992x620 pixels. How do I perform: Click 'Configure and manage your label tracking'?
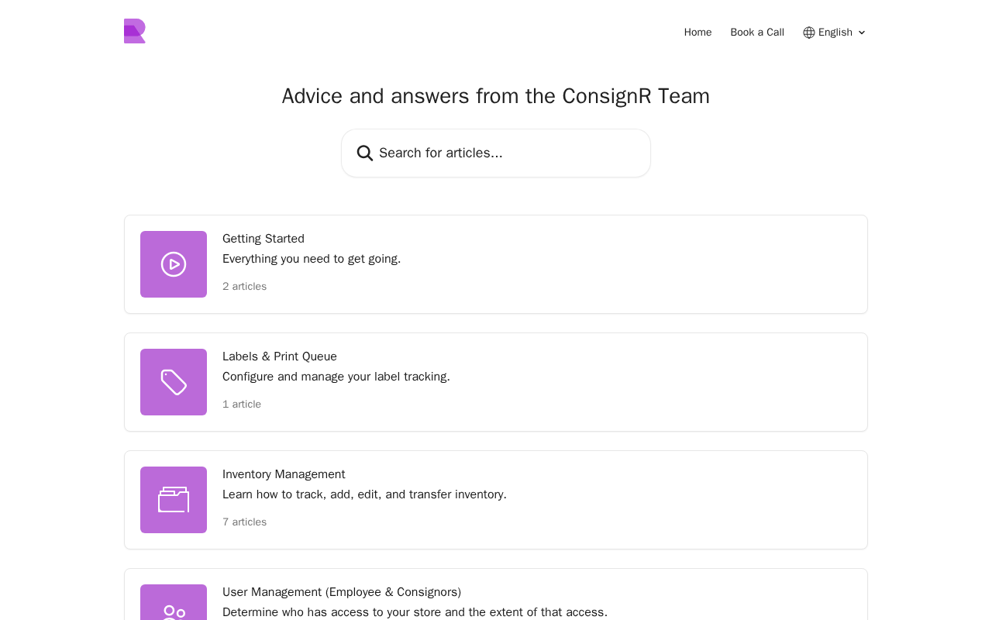(336, 377)
